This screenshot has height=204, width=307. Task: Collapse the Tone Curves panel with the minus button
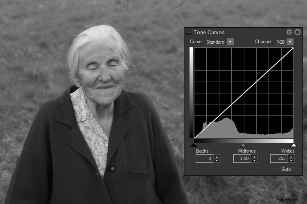coord(189,33)
